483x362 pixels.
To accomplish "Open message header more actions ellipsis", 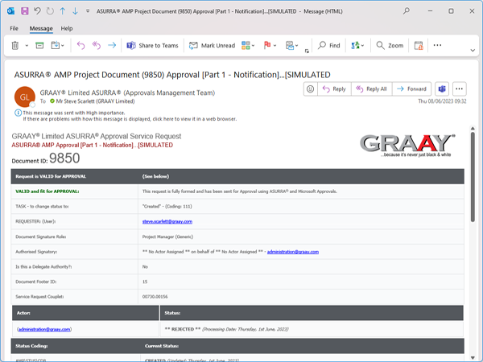I will (x=460, y=89).
